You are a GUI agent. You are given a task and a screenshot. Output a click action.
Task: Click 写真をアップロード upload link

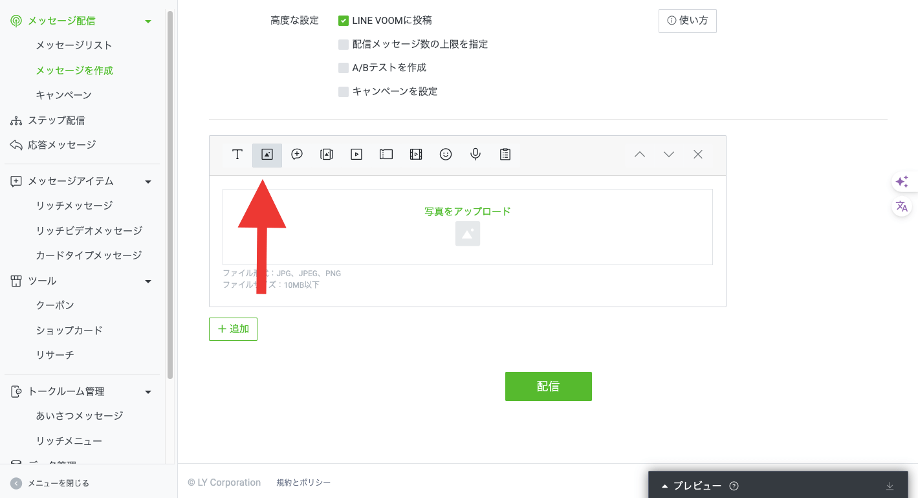click(x=468, y=211)
